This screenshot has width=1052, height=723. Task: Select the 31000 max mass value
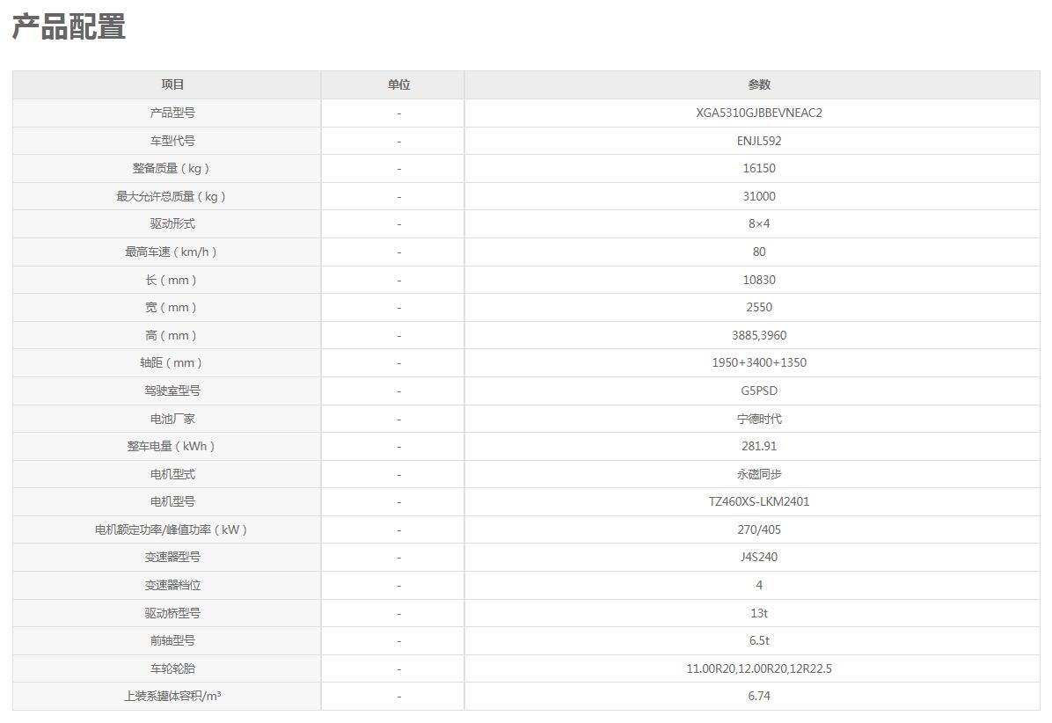click(758, 196)
